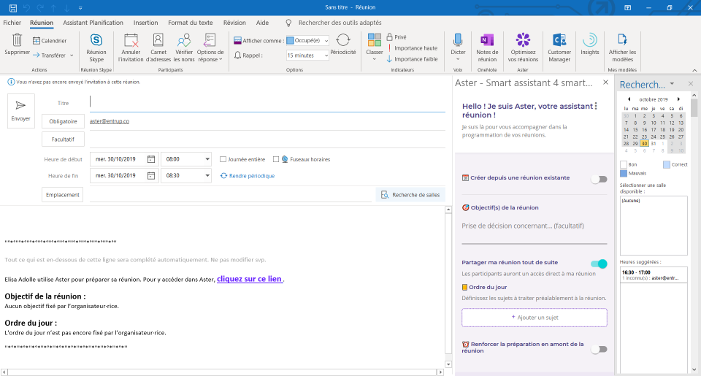Open Aster panel three-dot menu
Screen dimensions: 701x376
(596, 107)
